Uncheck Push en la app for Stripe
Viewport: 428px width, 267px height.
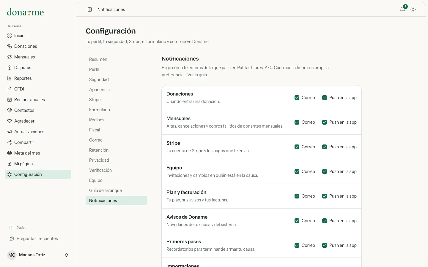(x=325, y=147)
